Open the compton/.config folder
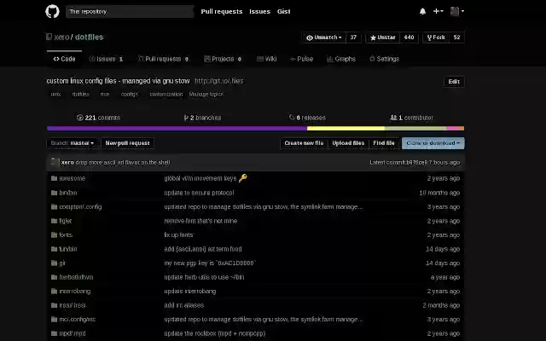This screenshot has height=341, width=546. pyautogui.click(x=80, y=206)
